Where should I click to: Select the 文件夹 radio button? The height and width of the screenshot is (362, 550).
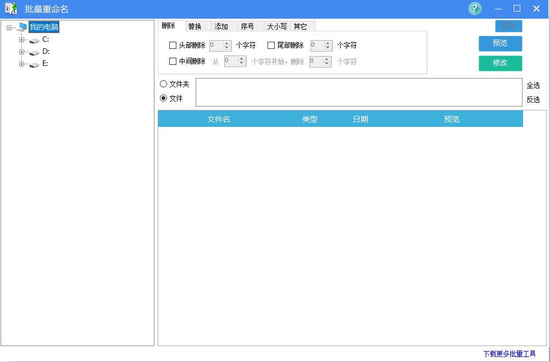point(163,84)
